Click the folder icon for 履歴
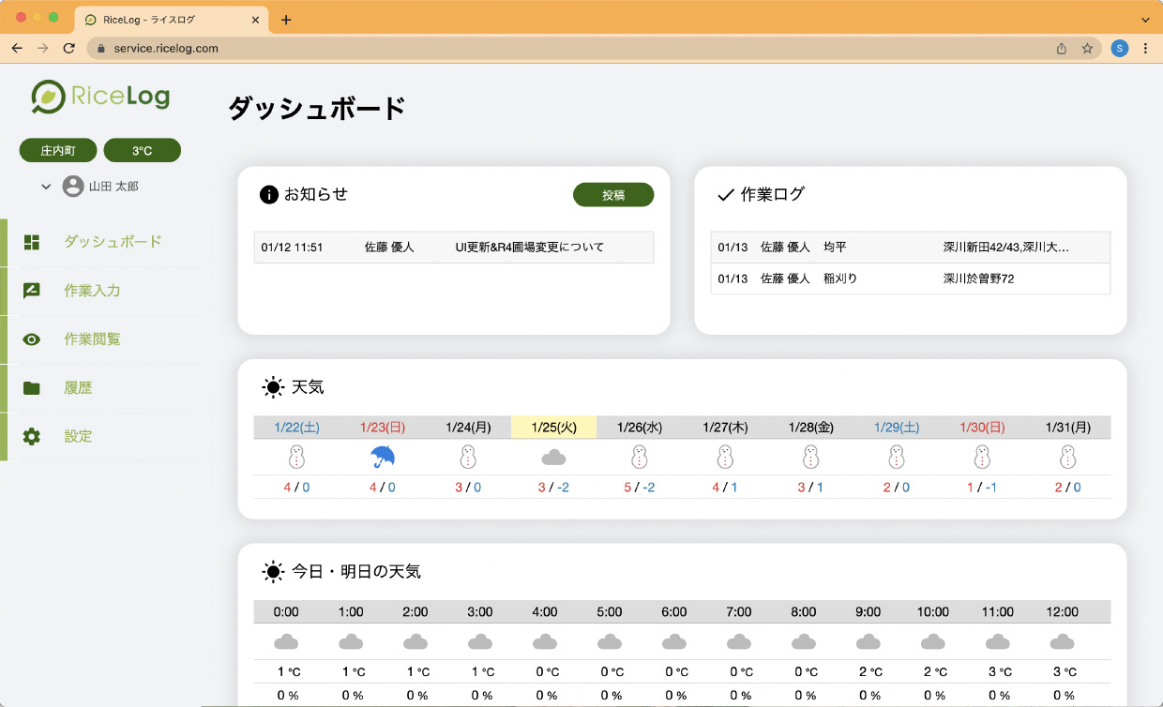 click(32, 388)
